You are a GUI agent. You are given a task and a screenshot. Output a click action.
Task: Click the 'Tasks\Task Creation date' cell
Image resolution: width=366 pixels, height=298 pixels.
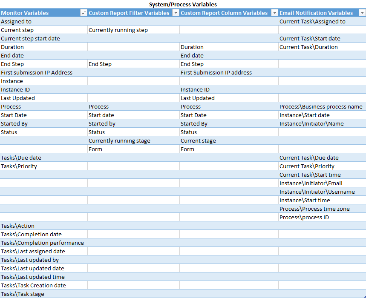pyautogui.click(x=43, y=285)
